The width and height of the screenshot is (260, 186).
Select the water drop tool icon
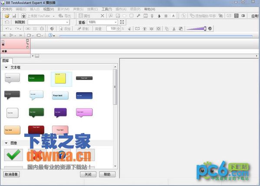[159, 16]
